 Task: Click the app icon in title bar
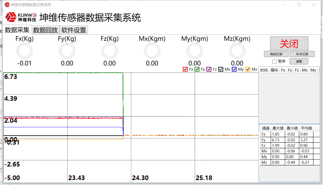tap(7, 5)
